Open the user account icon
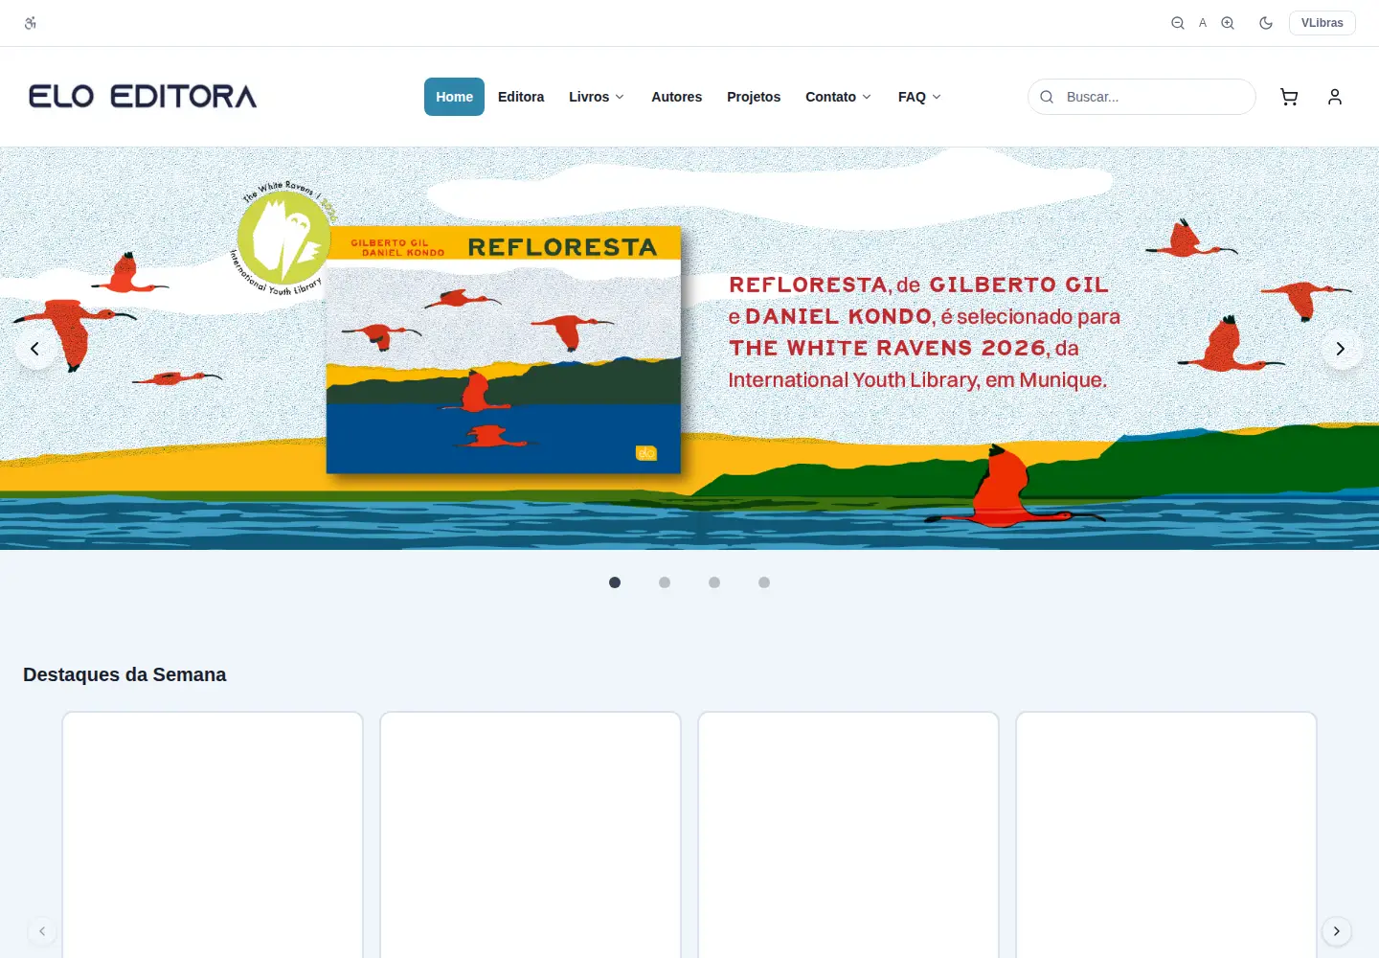Viewport: 1379px width, 958px height. pyautogui.click(x=1335, y=97)
